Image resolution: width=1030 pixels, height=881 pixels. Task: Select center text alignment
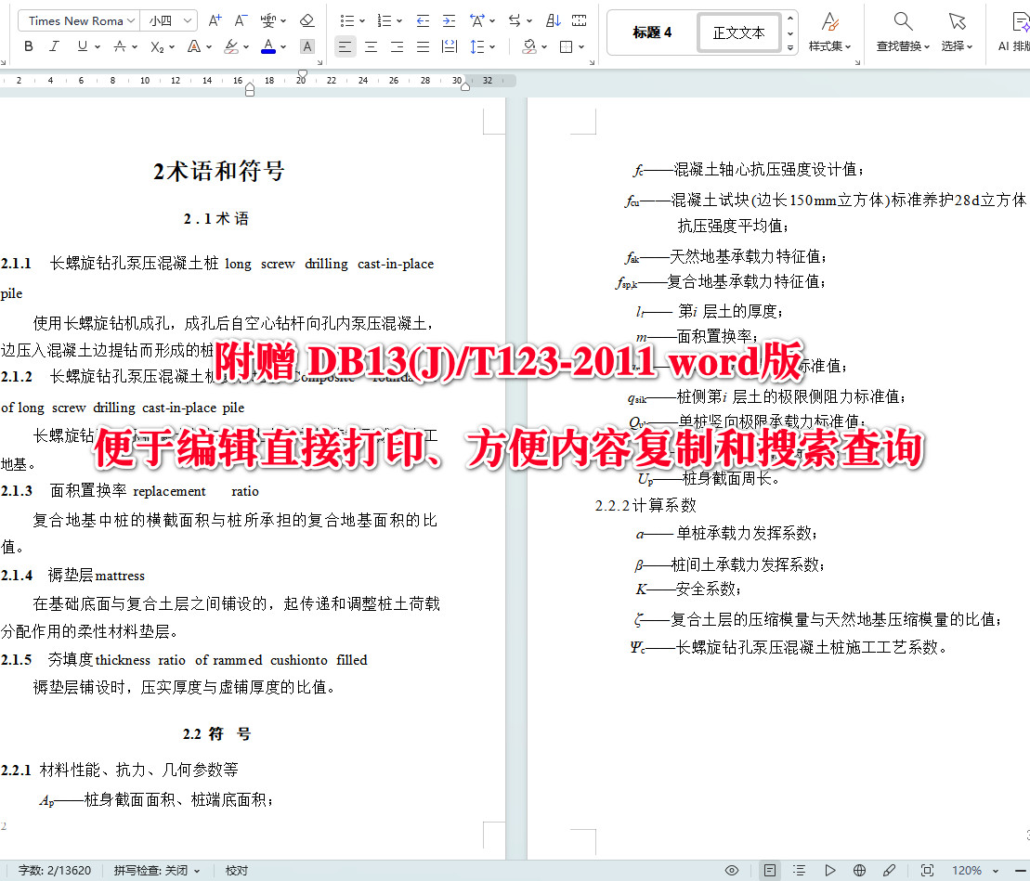point(372,46)
